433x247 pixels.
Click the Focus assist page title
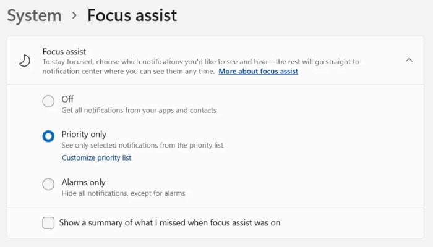click(132, 15)
